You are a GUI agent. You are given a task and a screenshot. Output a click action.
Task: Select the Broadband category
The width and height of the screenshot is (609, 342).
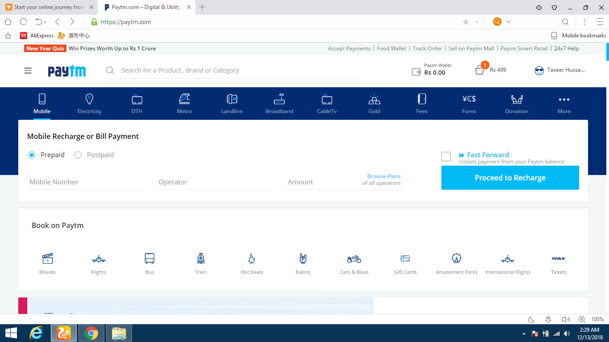[x=279, y=104]
